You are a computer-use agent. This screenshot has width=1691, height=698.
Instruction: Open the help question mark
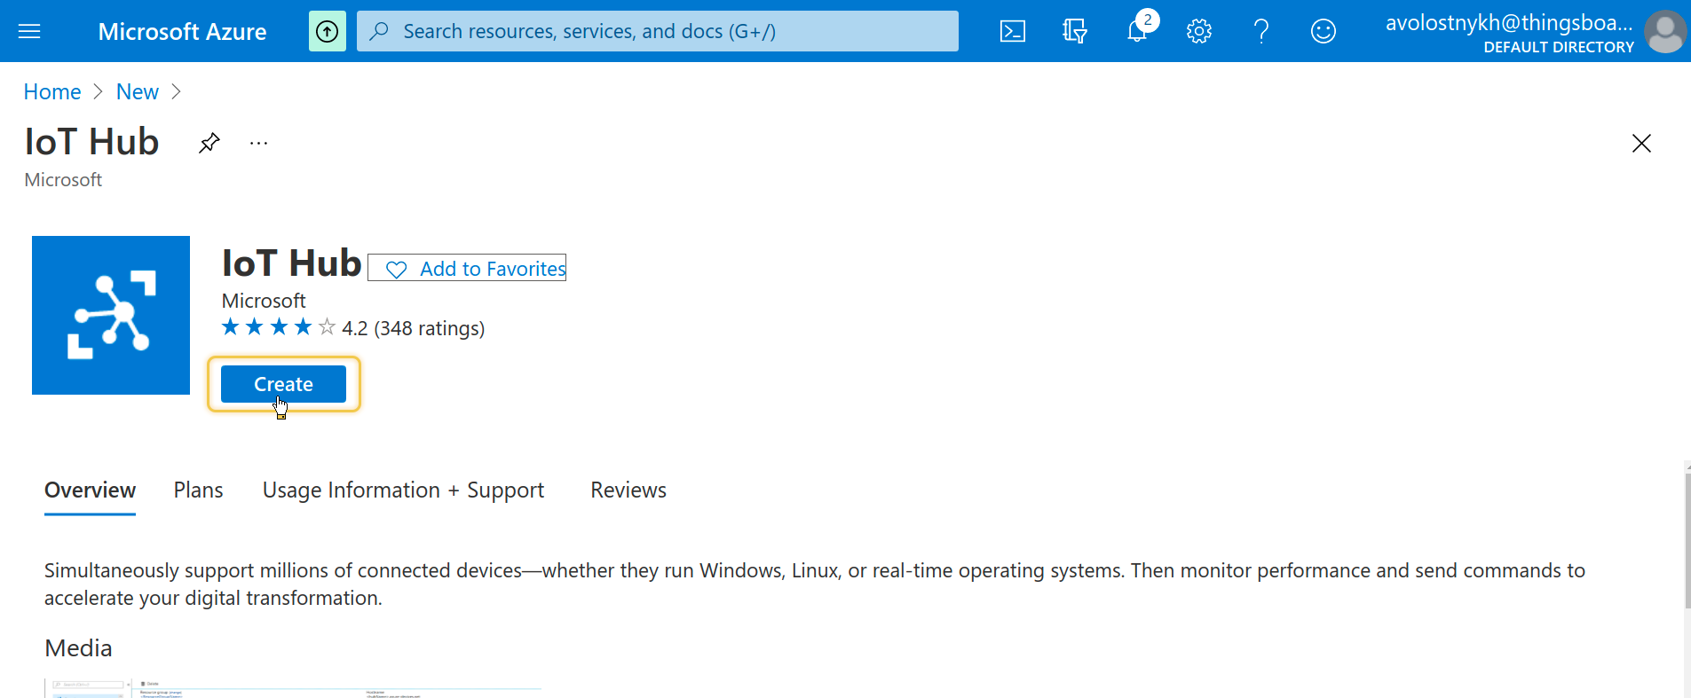pyautogui.click(x=1261, y=32)
